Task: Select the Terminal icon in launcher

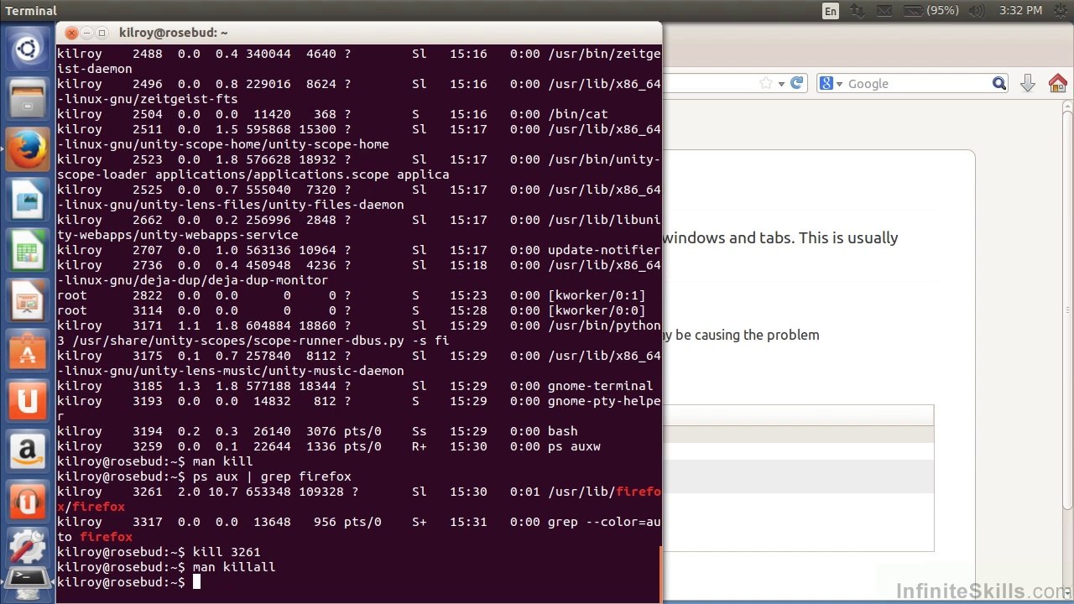Action: (x=28, y=581)
